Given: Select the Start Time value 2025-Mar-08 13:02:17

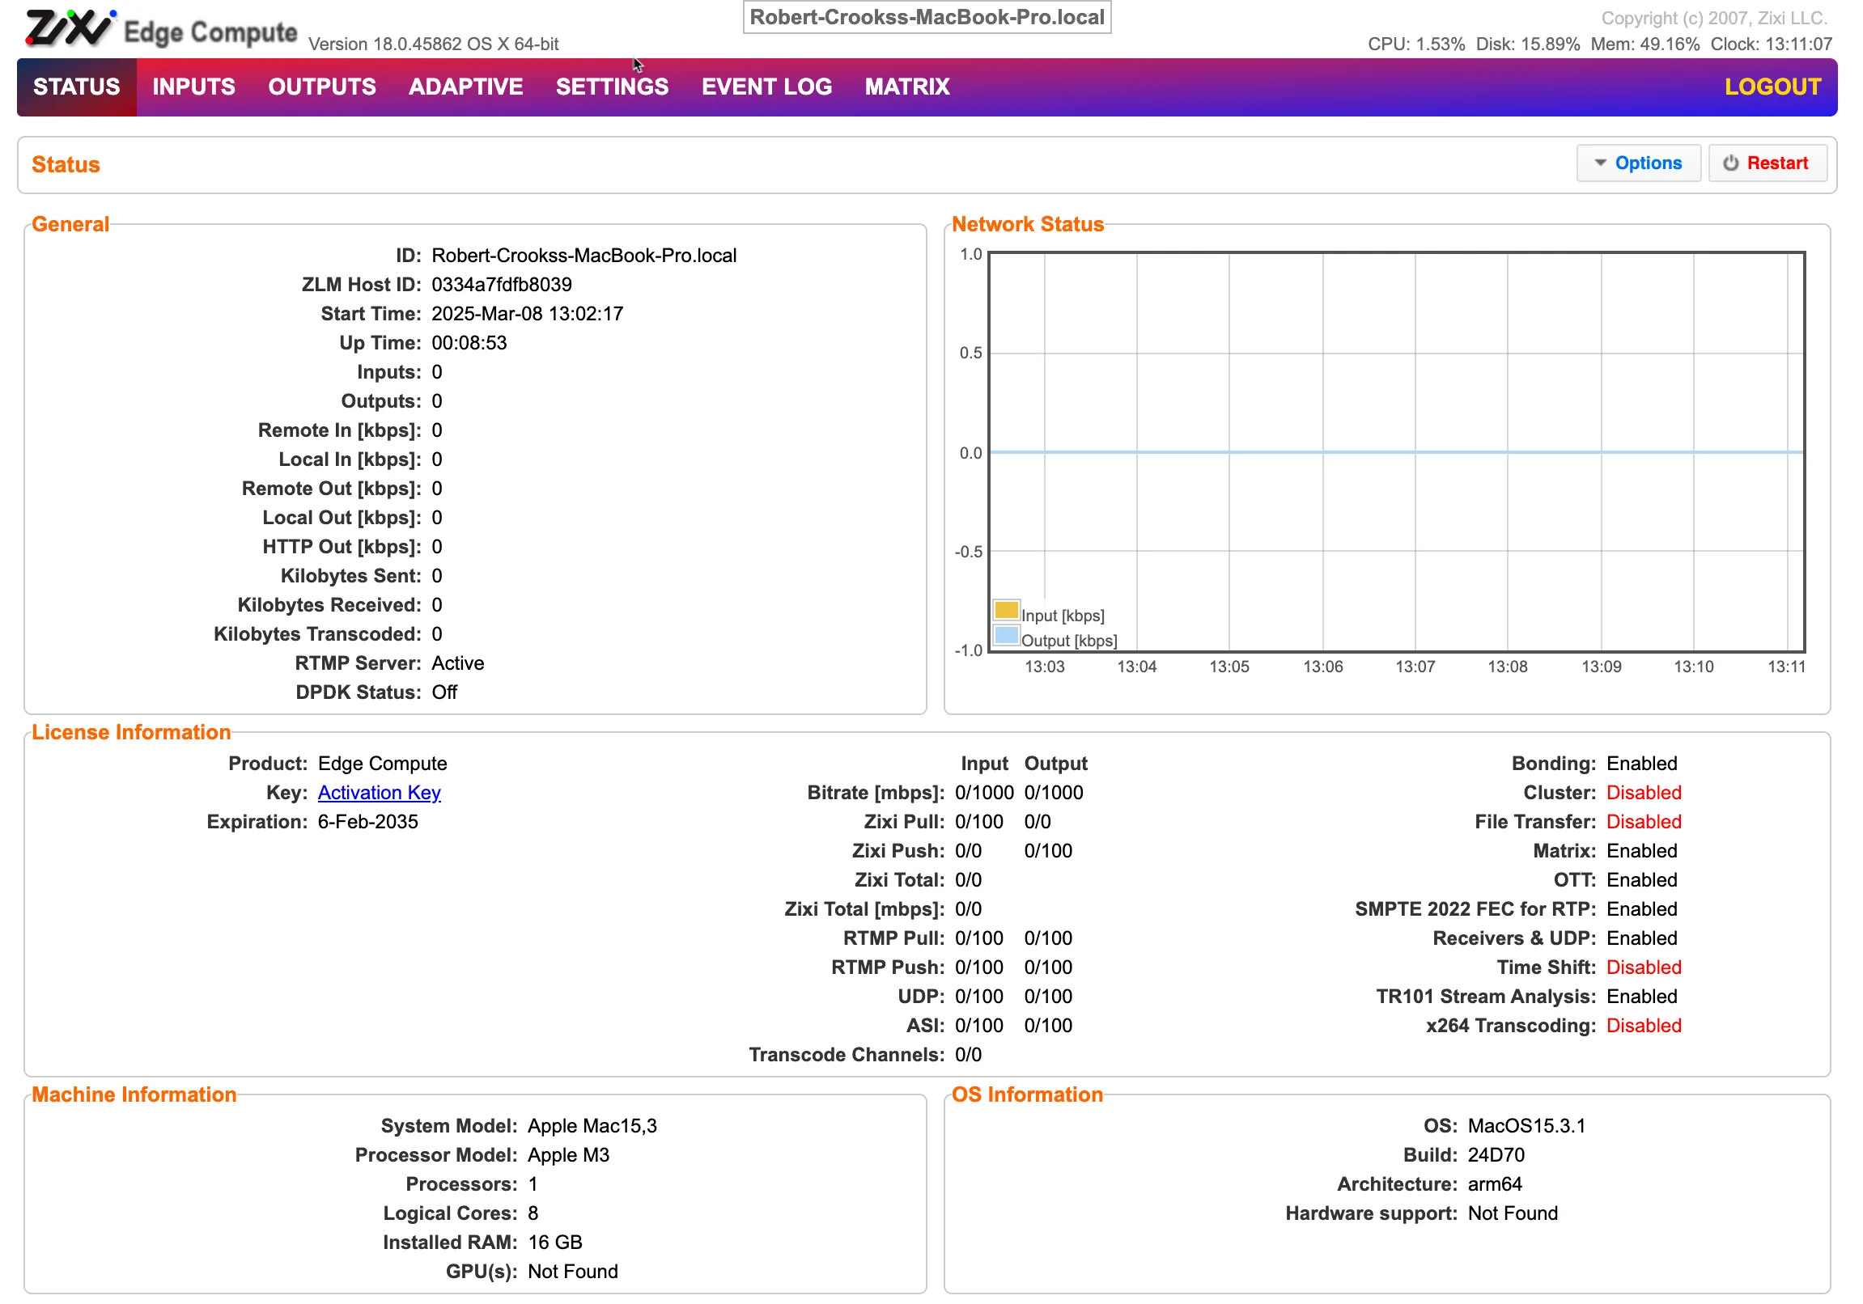Looking at the screenshot, I should coord(529,315).
